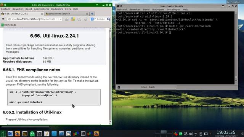The image size is (244, 137).
Task: Open Konsole Bestand menu
Action: [x=122, y=10]
